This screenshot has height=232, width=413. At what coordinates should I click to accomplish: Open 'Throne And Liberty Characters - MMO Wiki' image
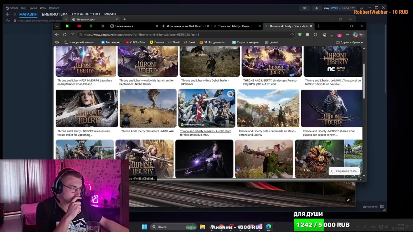[148, 108]
